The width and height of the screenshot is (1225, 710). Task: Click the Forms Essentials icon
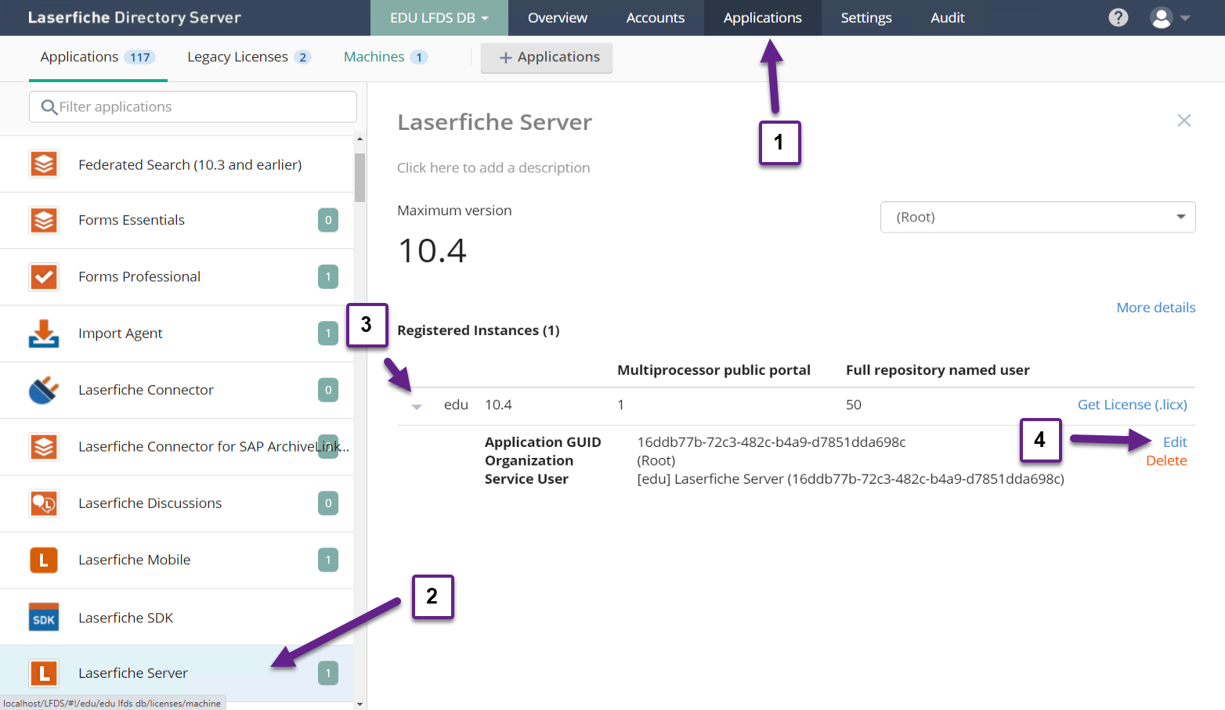click(44, 221)
